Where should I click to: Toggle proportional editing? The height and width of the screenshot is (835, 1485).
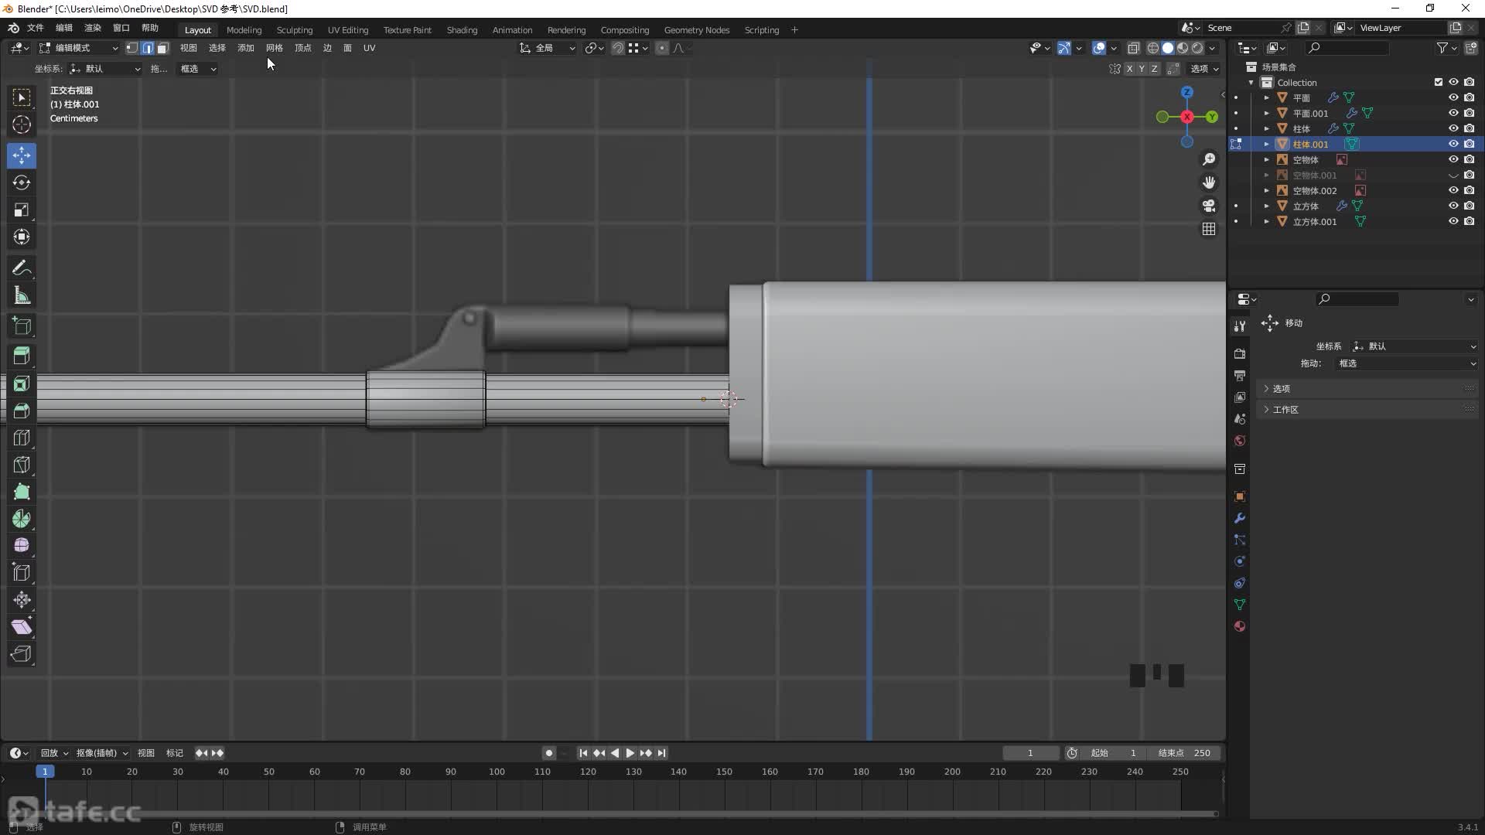tap(662, 48)
